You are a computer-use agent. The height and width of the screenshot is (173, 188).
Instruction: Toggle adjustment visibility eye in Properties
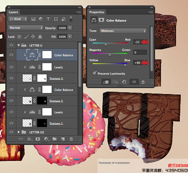point(134,82)
